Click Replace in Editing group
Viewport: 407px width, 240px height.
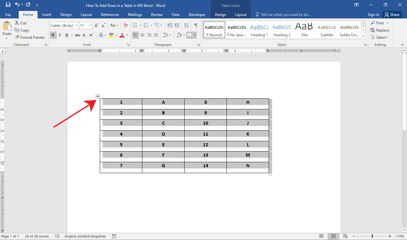click(x=380, y=30)
